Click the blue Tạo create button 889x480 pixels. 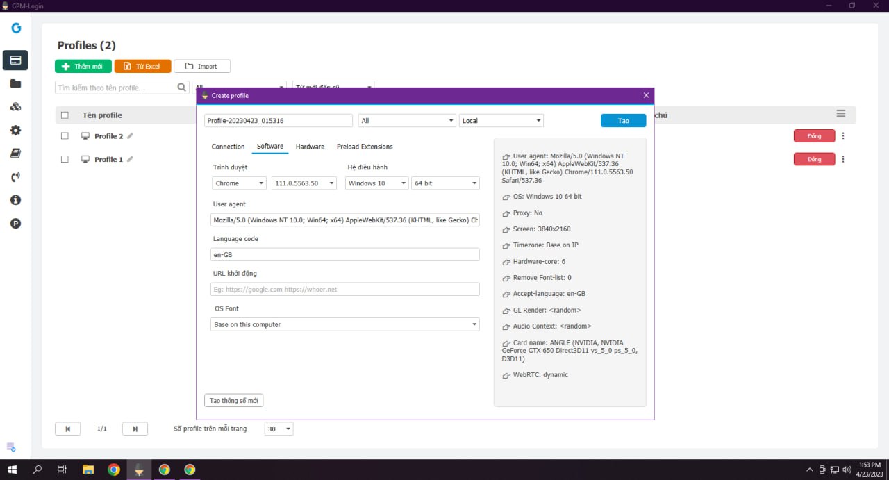(624, 121)
